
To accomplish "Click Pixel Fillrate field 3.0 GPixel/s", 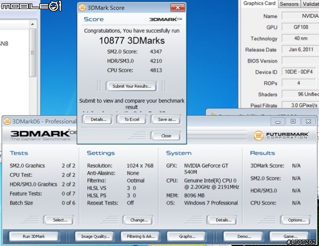I will [x=301, y=105].
